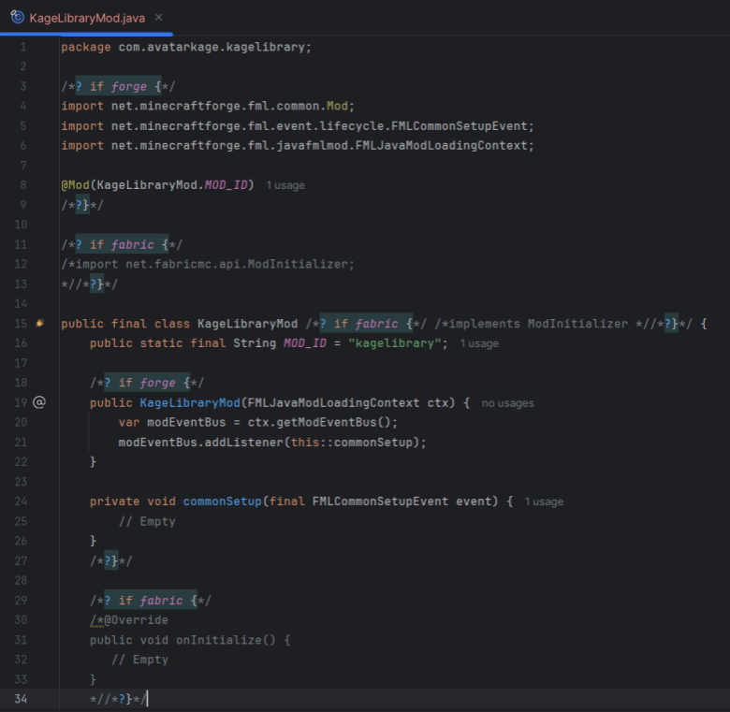This screenshot has height=712, width=730.
Task: Click the gutter icon beside the class declaration
Action: pyautogui.click(x=39, y=324)
